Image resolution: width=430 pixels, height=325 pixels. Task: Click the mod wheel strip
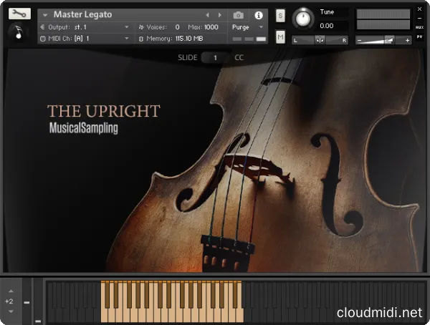[38, 301]
